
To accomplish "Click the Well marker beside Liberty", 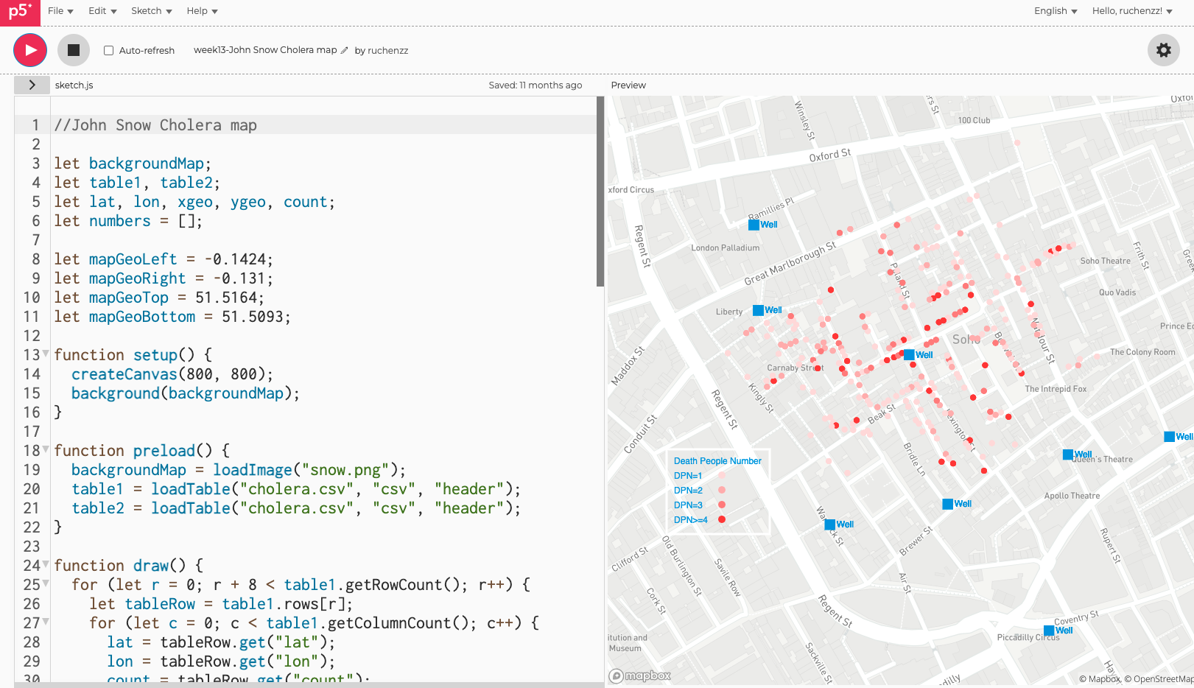I will pos(758,310).
